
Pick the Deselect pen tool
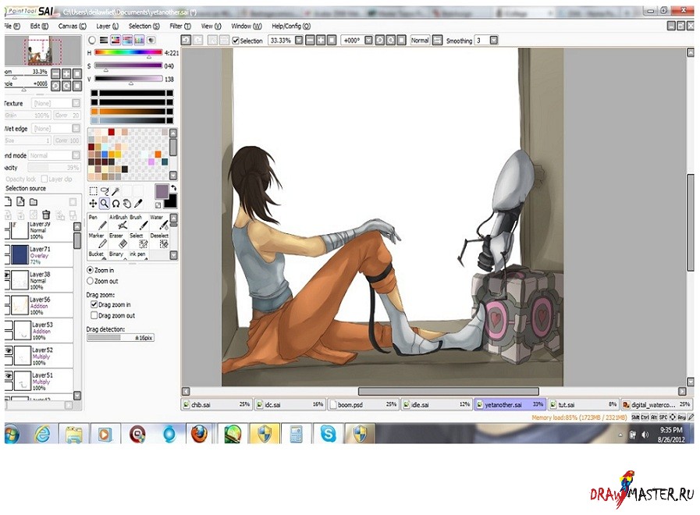click(x=159, y=240)
